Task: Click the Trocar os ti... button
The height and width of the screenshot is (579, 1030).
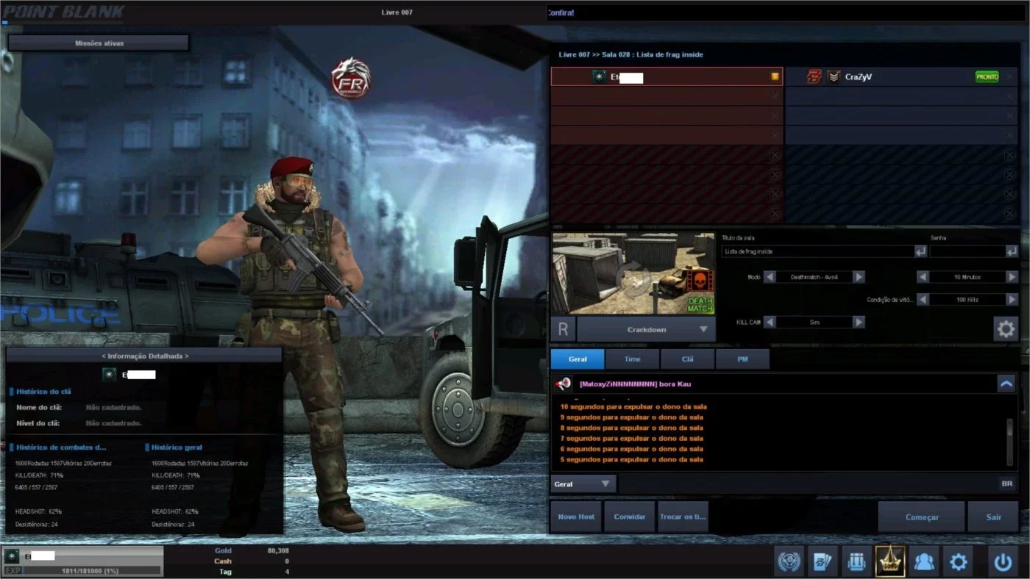Action: [683, 517]
